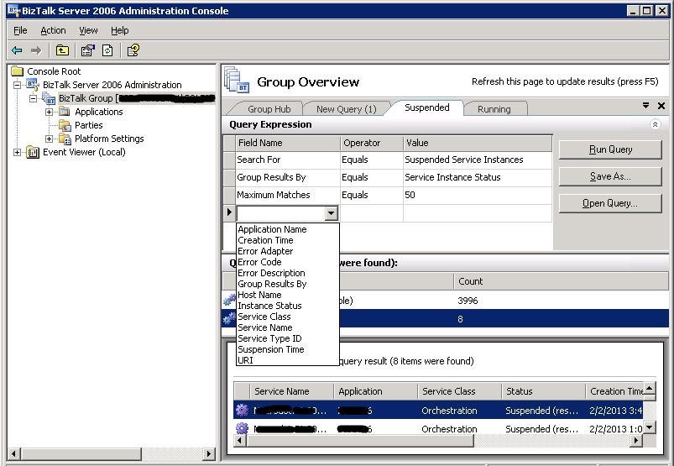The height and width of the screenshot is (466, 674).
Task: Collapse the BizTalk Group tree node
Action: click(x=33, y=98)
